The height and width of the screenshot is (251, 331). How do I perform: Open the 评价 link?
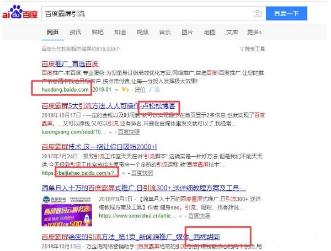140,89
